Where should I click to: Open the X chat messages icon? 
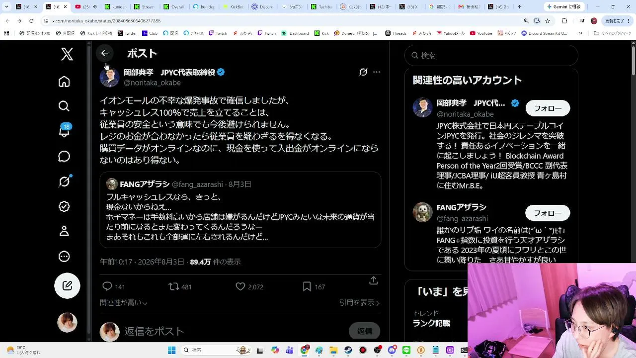click(x=64, y=156)
